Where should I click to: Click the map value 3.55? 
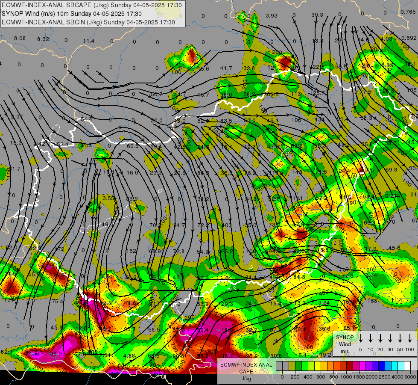point(108,198)
